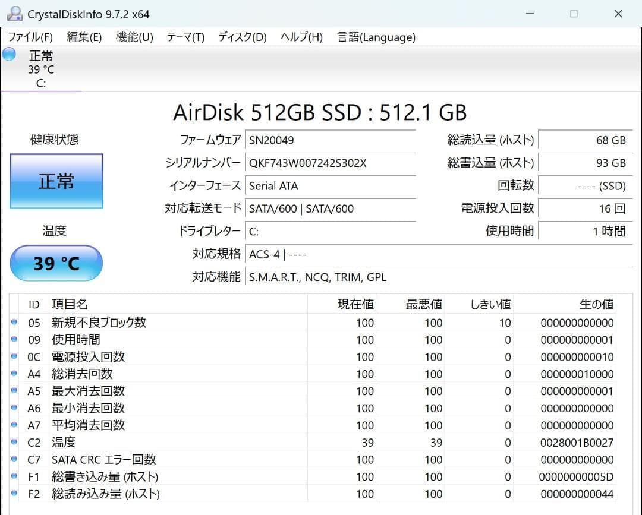Click the しきい値 column header
This screenshot has height=515, width=642.
[479, 304]
